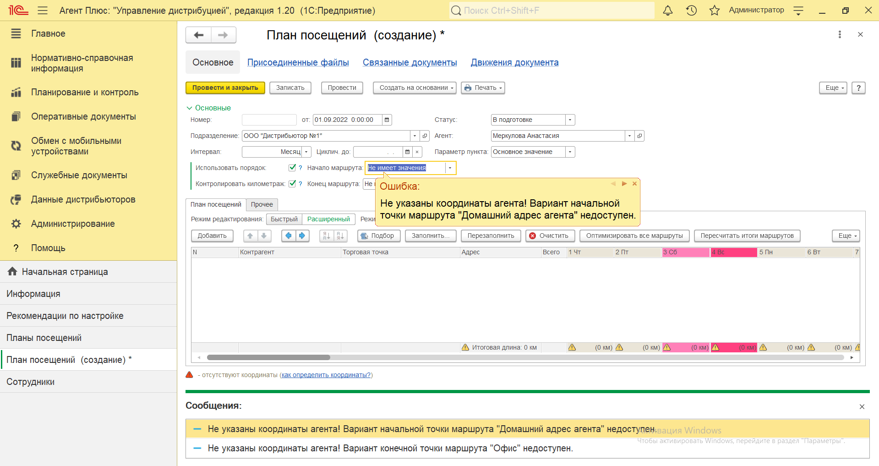
Task: Close the Сообщения panel
Action: pos(862,406)
